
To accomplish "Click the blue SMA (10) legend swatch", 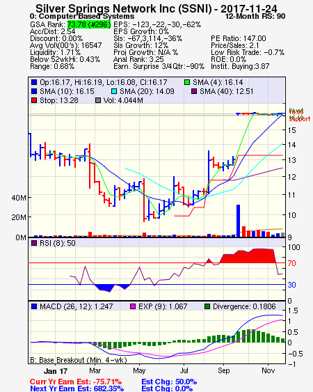I will point(34,91).
